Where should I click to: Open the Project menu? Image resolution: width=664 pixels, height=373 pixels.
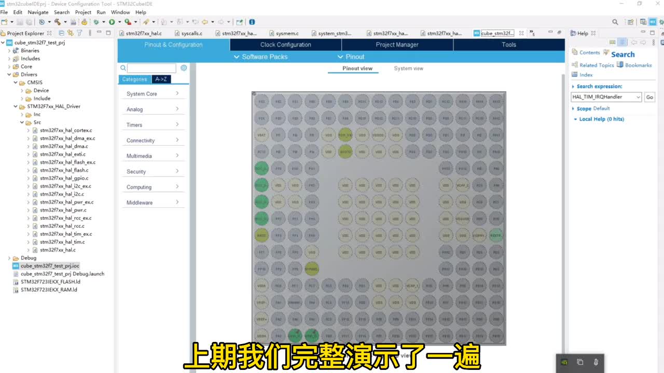[x=83, y=12]
